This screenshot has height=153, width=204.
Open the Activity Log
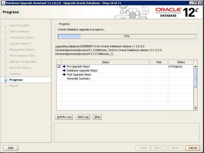point(64,117)
